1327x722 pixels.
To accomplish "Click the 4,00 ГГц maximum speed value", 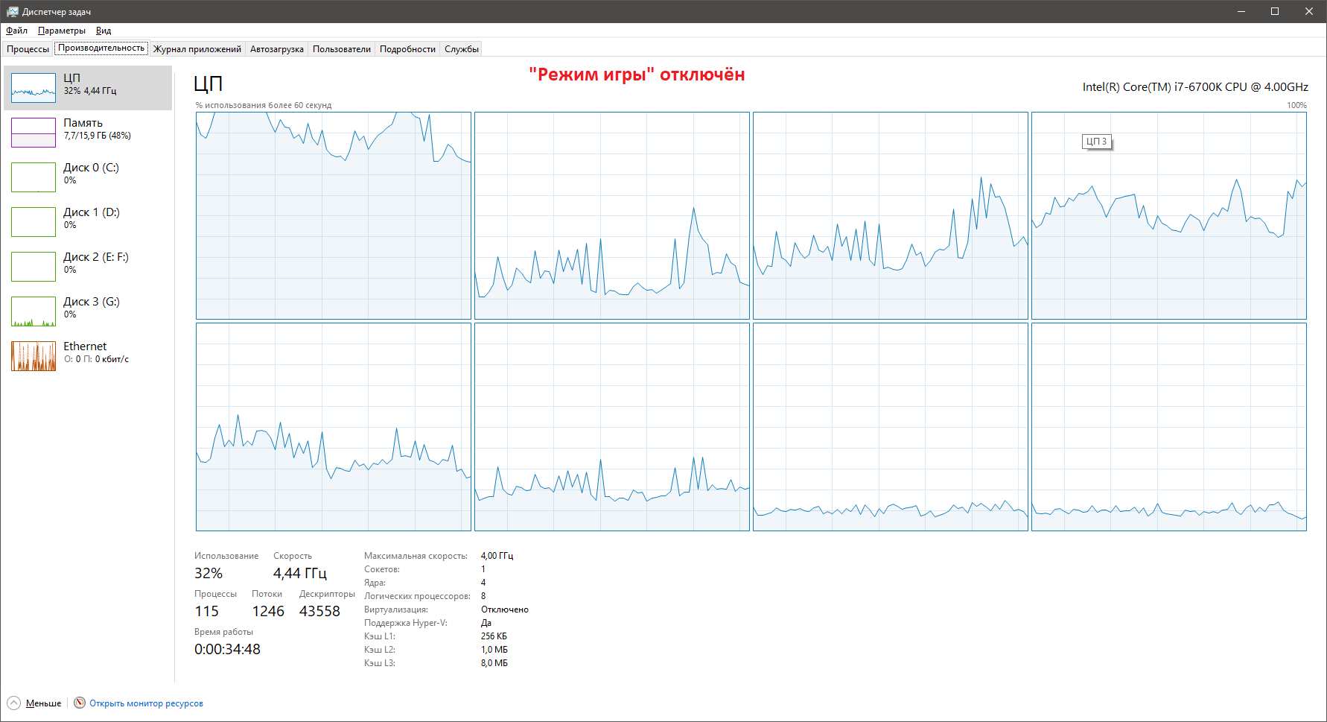I will pyautogui.click(x=497, y=556).
